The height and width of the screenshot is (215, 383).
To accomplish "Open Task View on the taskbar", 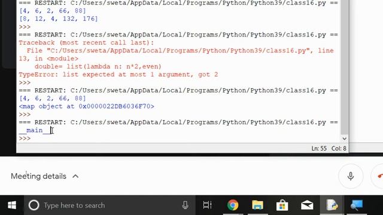I will click(x=207, y=205).
